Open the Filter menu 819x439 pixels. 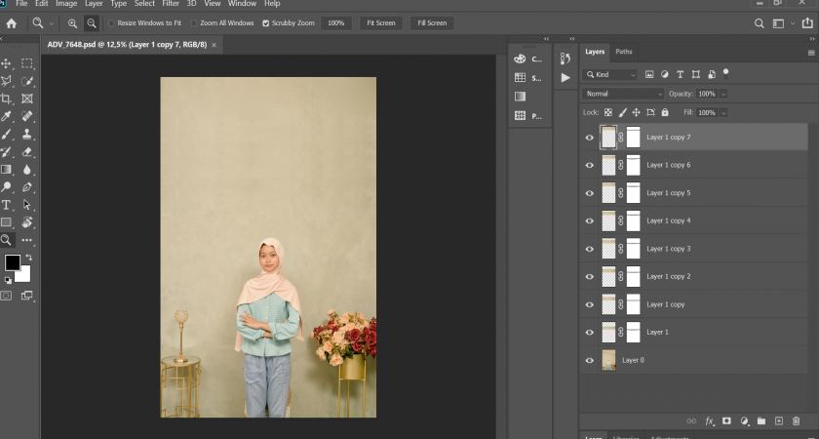pos(171,4)
